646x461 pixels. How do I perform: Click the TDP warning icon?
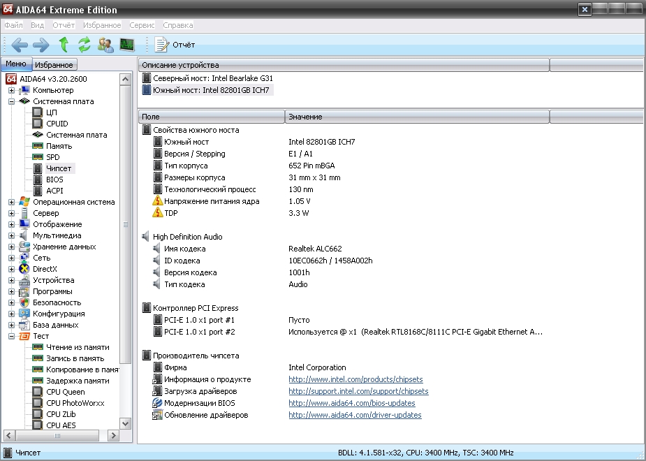pyautogui.click(x=157, y=212)
